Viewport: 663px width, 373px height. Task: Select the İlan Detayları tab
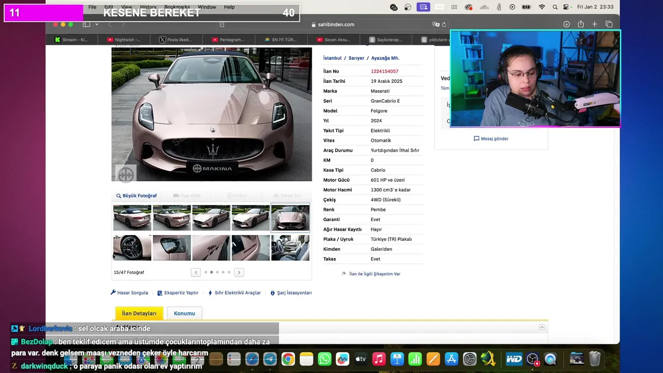click(x=139, y=313)
